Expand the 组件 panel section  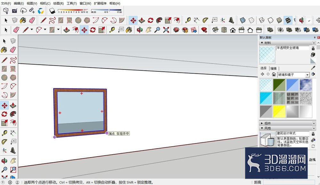pos(262,123)
